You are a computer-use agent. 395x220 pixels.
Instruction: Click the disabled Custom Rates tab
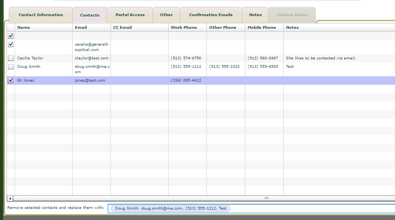tap(292, 15)
